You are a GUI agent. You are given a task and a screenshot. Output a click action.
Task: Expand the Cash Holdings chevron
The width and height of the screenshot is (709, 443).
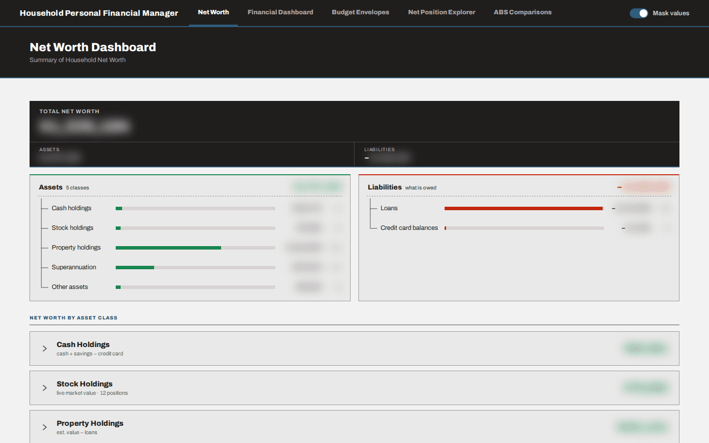pos(45,348)
